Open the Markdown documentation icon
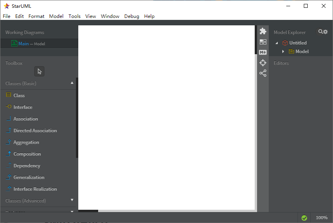333x223 pixels. tap(263, 52)
